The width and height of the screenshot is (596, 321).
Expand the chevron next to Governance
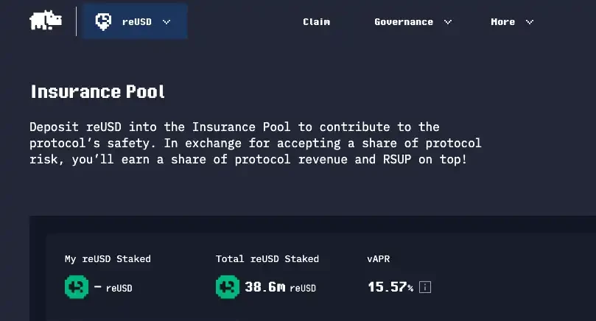[x=448, y=22]
